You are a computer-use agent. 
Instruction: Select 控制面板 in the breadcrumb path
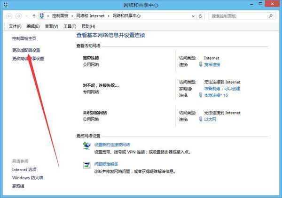tap(60, 16)
